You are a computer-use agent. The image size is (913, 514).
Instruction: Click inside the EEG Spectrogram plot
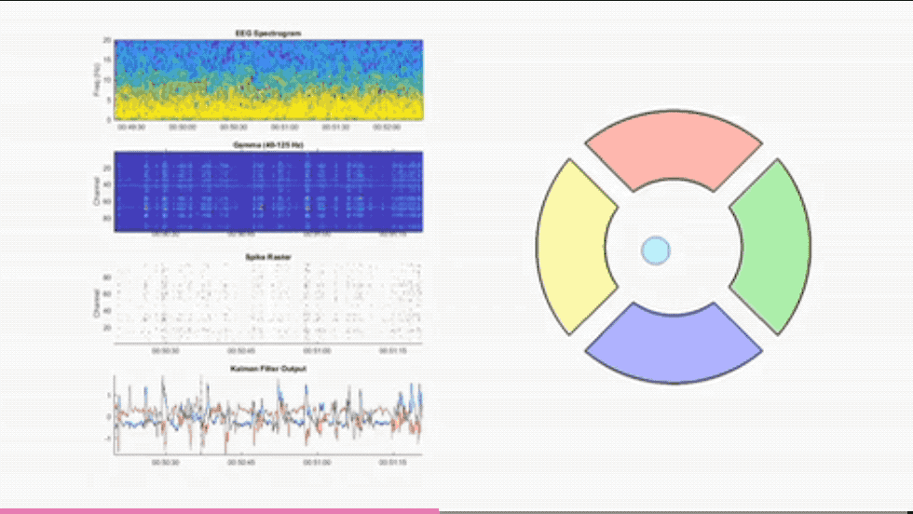point(268,80)
